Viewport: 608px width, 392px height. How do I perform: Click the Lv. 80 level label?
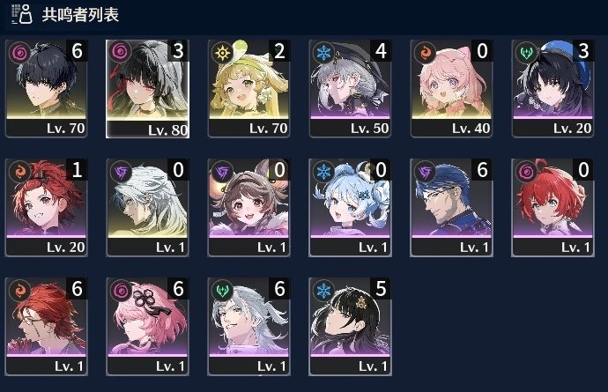(x=168, y=129)
